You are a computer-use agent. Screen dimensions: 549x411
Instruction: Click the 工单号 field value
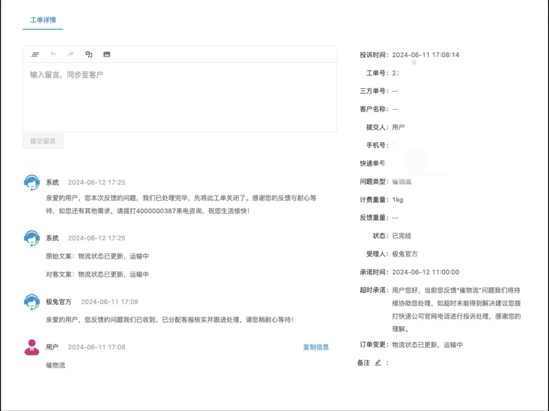(x=395, y=73)
